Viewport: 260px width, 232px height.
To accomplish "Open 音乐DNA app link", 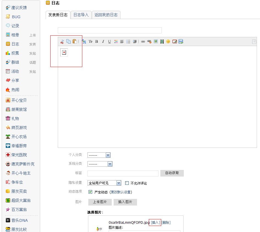I will (20, 220).
